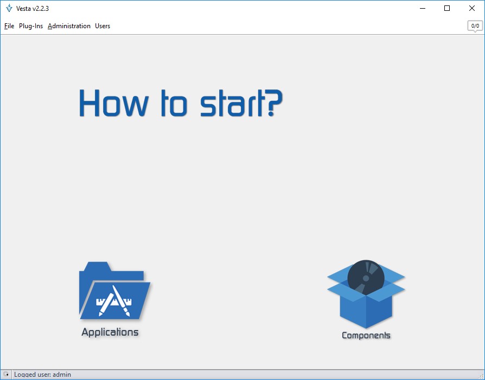Viewport: 485px width, 380px height.
Task: Minimize the Vesta window
Action: [x=423, y=8]
